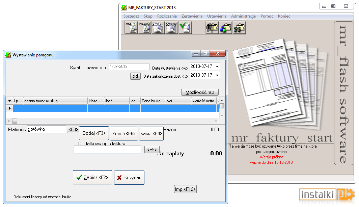Click grid scroll up arrow
This screenshot has width=359, height=207.
tap(222, 100)
